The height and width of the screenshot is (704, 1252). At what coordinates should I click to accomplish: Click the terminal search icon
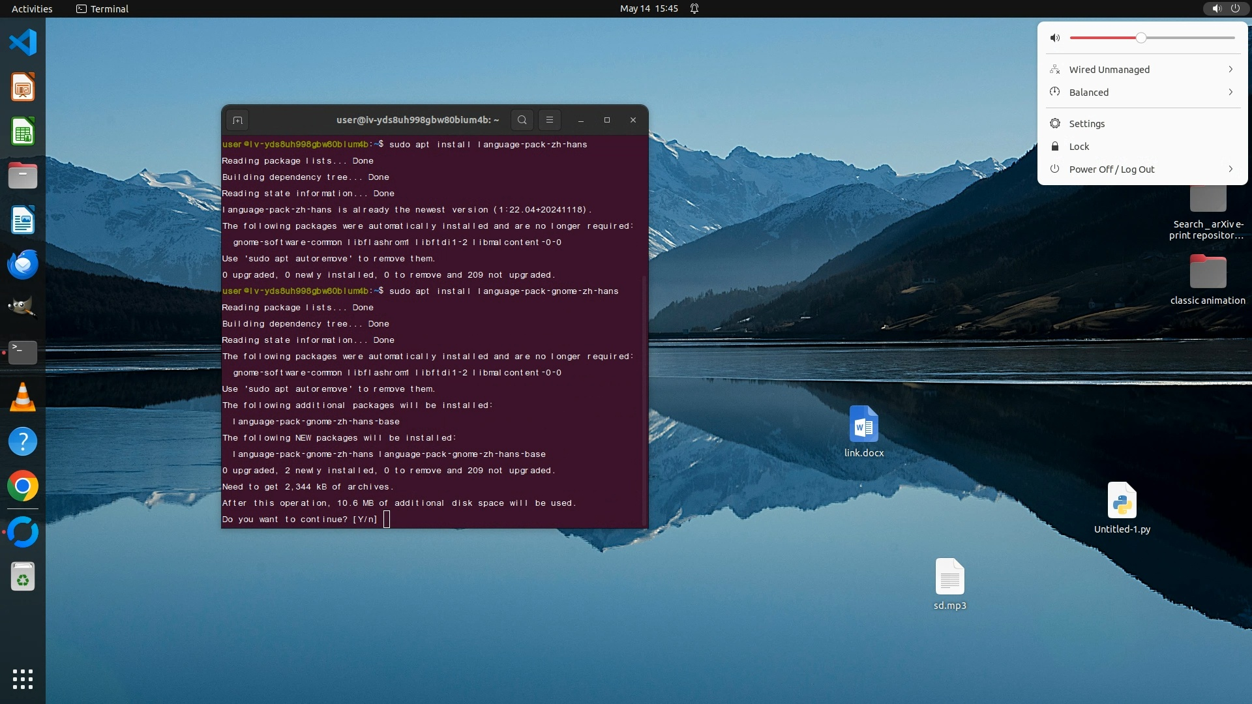522,120
